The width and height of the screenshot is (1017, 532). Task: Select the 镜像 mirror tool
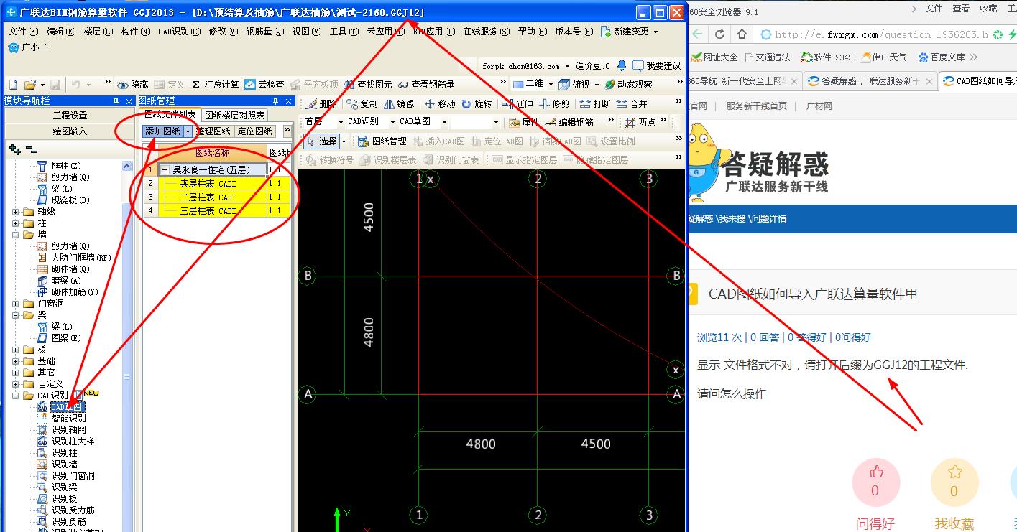(400, 103)
